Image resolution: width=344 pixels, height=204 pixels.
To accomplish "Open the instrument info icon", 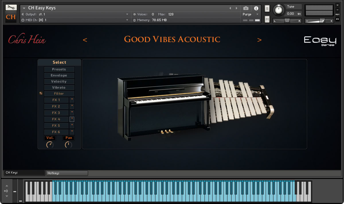I will (x=256, y=8).
